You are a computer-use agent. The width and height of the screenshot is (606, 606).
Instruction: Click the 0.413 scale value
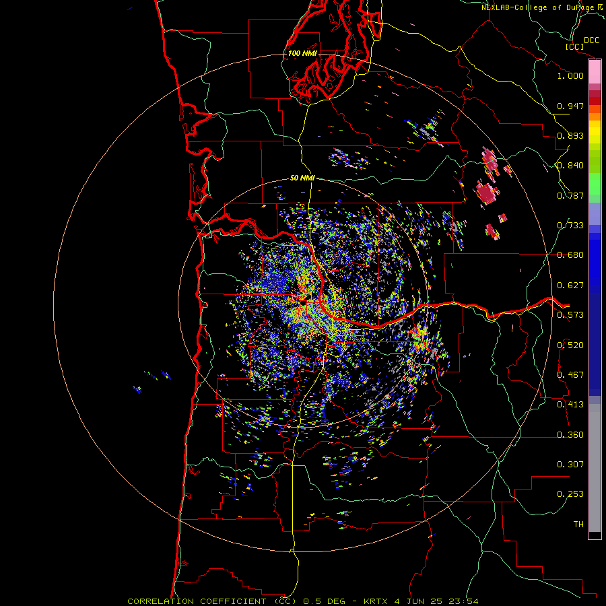570,405
